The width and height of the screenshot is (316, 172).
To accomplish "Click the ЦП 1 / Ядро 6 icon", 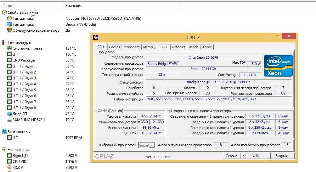I will point(9,96).
